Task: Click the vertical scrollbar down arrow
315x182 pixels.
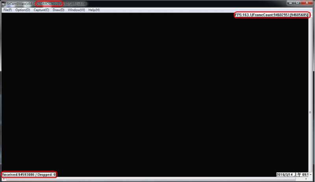Action: (x=311, y=175)
